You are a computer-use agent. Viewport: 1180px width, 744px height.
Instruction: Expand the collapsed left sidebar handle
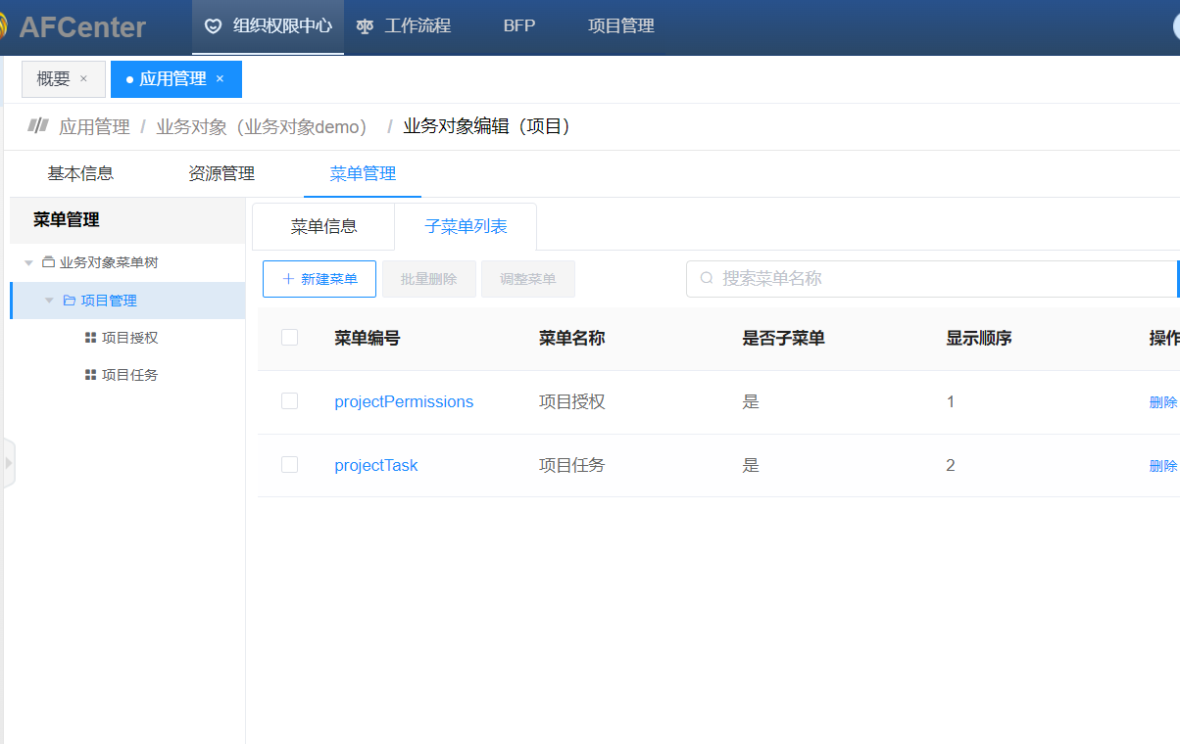pyautogui.click(x=8, y=463)
